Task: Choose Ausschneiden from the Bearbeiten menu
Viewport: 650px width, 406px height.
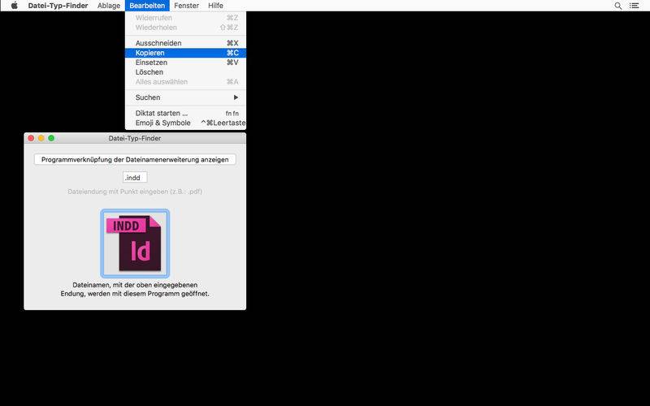Action: [186, 43]
